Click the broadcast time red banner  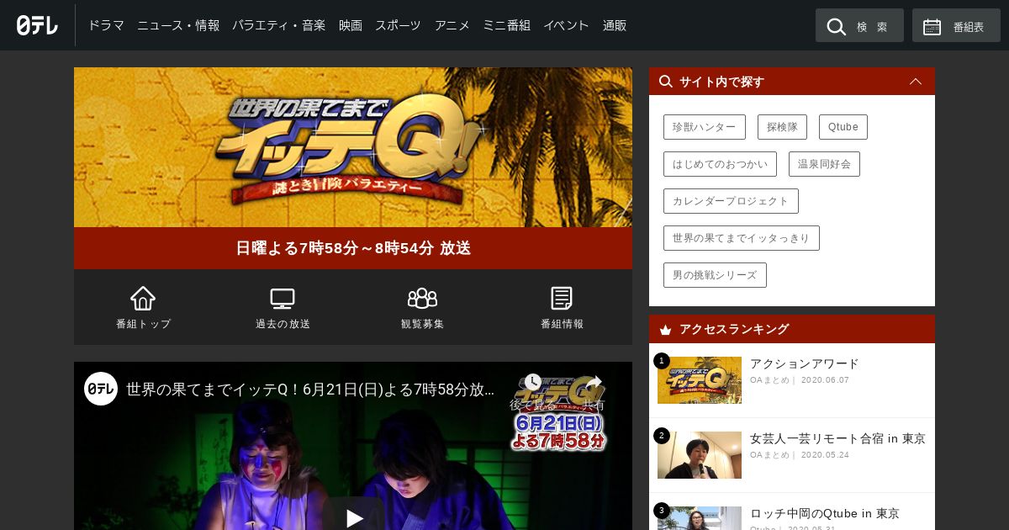(353, 248)
